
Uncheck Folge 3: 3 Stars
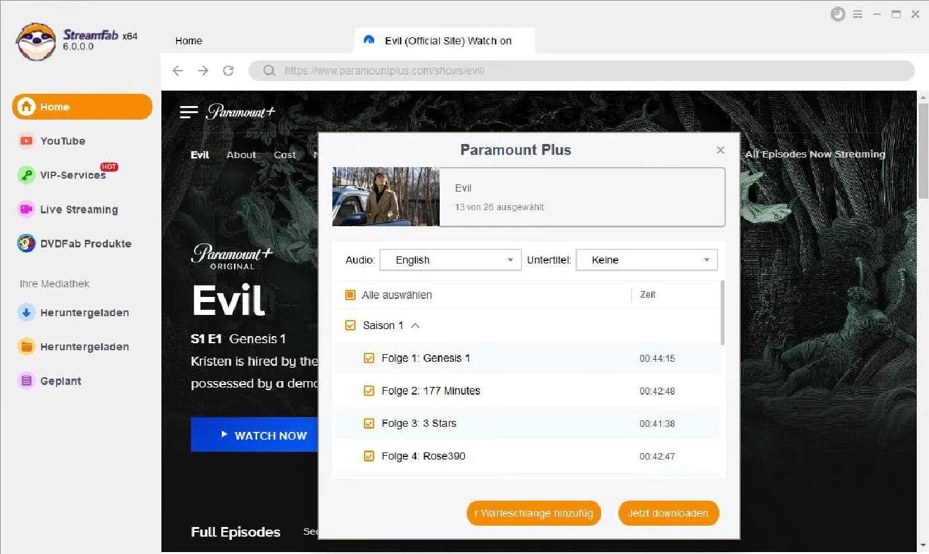point(369,424)
